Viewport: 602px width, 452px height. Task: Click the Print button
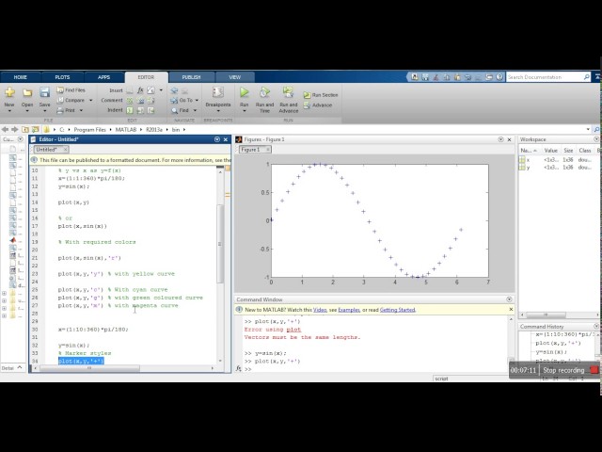[x=67, y=110]
